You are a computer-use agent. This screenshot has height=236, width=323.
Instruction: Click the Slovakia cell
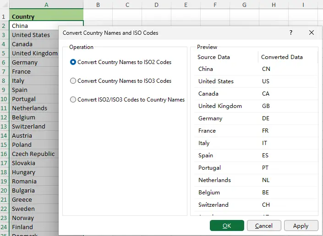pyautogui.click(x=34, y=163)
